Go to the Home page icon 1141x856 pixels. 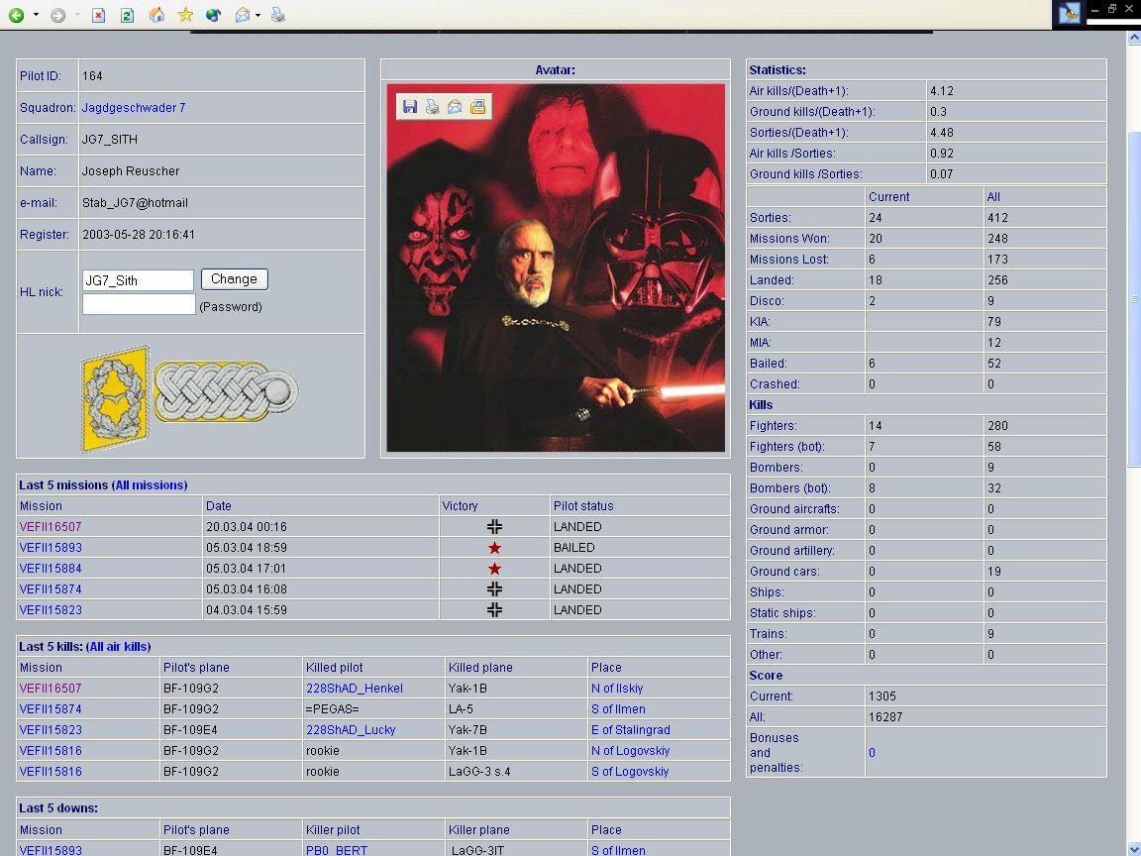pos(156,15)
